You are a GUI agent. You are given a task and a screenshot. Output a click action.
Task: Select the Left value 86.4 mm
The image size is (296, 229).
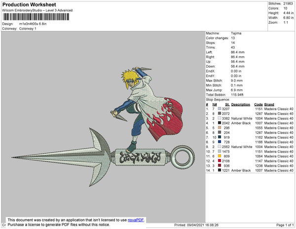pyautogui.click(x=238, y=52)
